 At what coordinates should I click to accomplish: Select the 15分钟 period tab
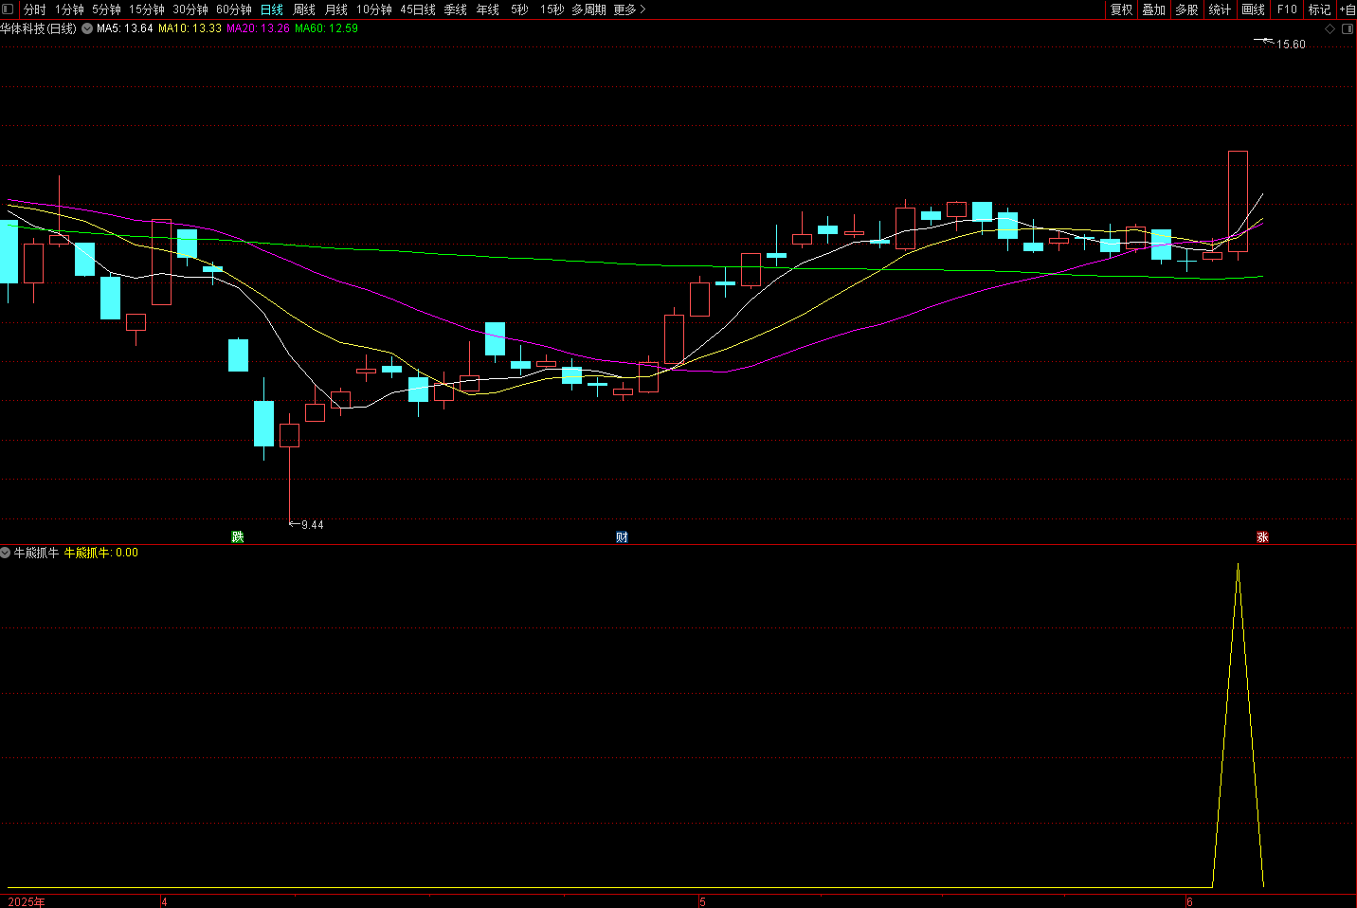(147, 9)
